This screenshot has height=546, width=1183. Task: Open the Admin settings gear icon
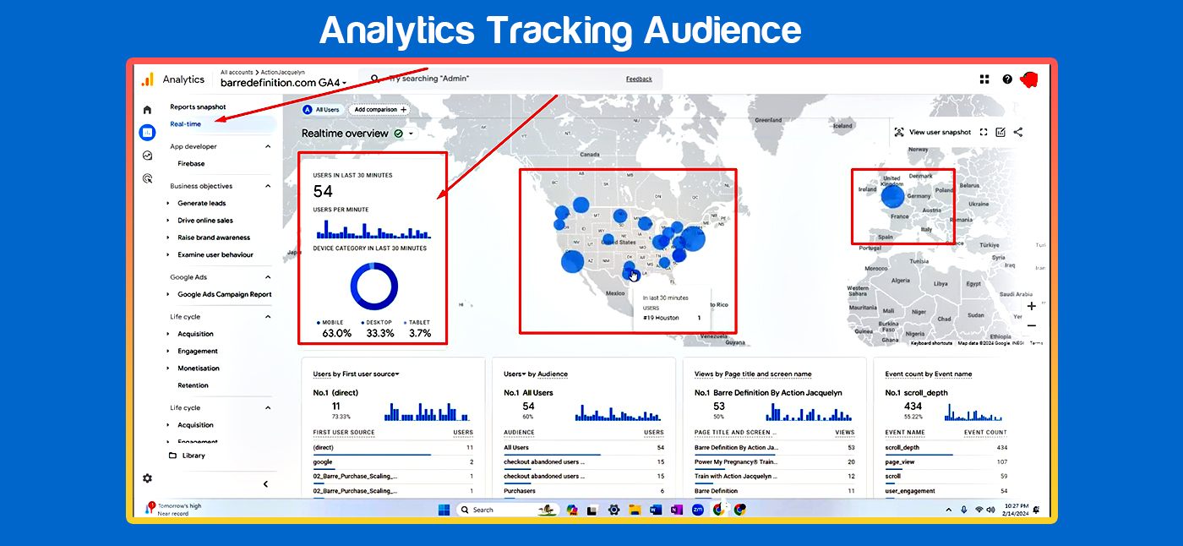147,478
